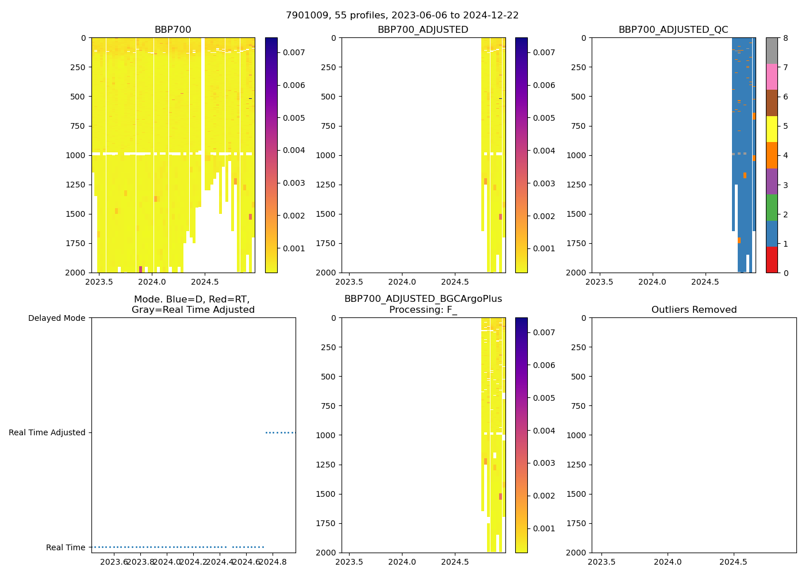Click the green segment of the QC colorbar
The height and width of the screenshot is (575, 805).
[x=772, y=208]
